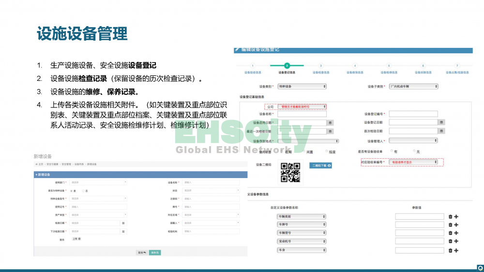
Task: Expand the 设备子类别 dropdown 厂内机动车辆
Action: coord(414,86)
